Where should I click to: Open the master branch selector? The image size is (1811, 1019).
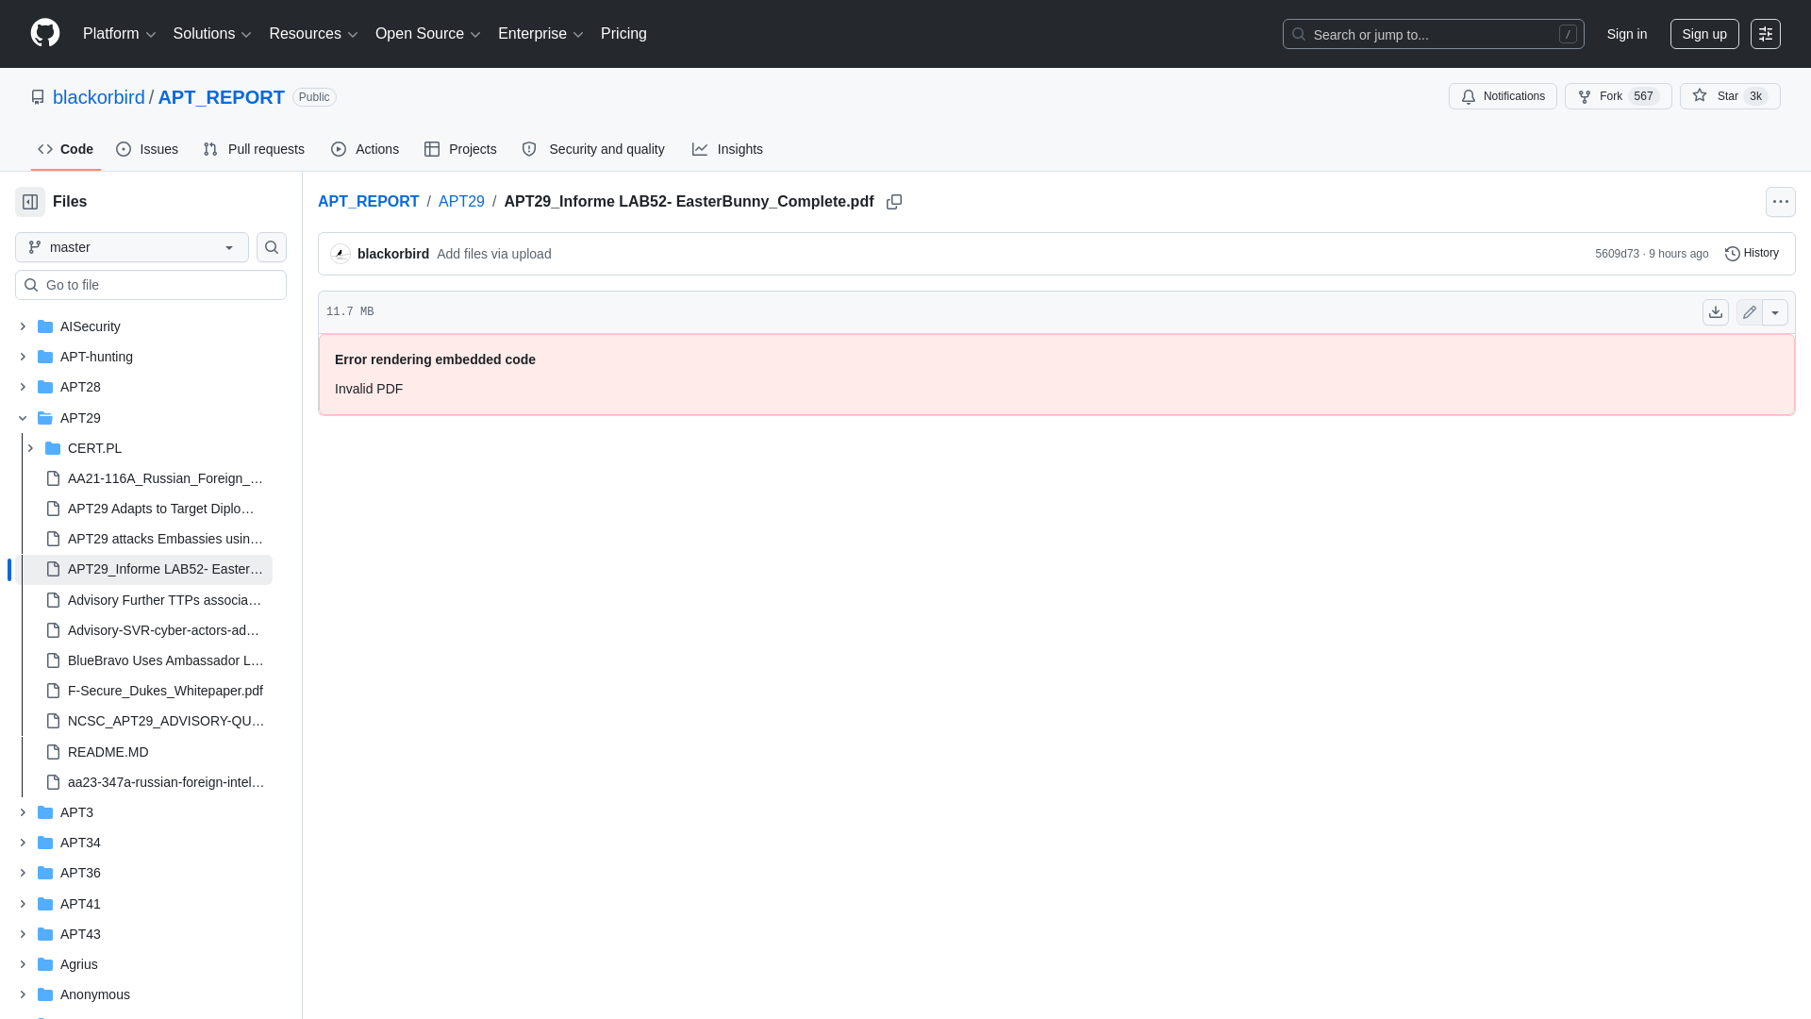pos(132,247)
